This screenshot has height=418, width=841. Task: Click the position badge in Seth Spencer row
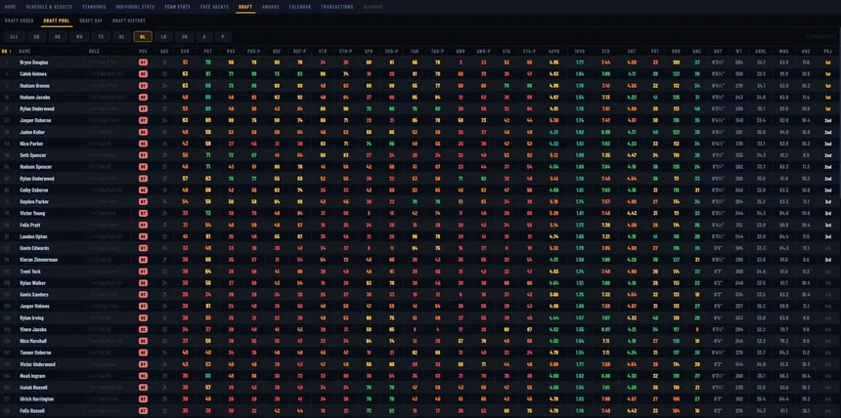click(143, 155)
